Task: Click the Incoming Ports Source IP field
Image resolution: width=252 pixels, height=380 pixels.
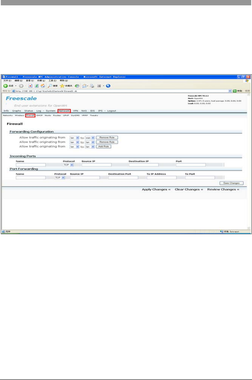Action: click(x=97, y=165)
